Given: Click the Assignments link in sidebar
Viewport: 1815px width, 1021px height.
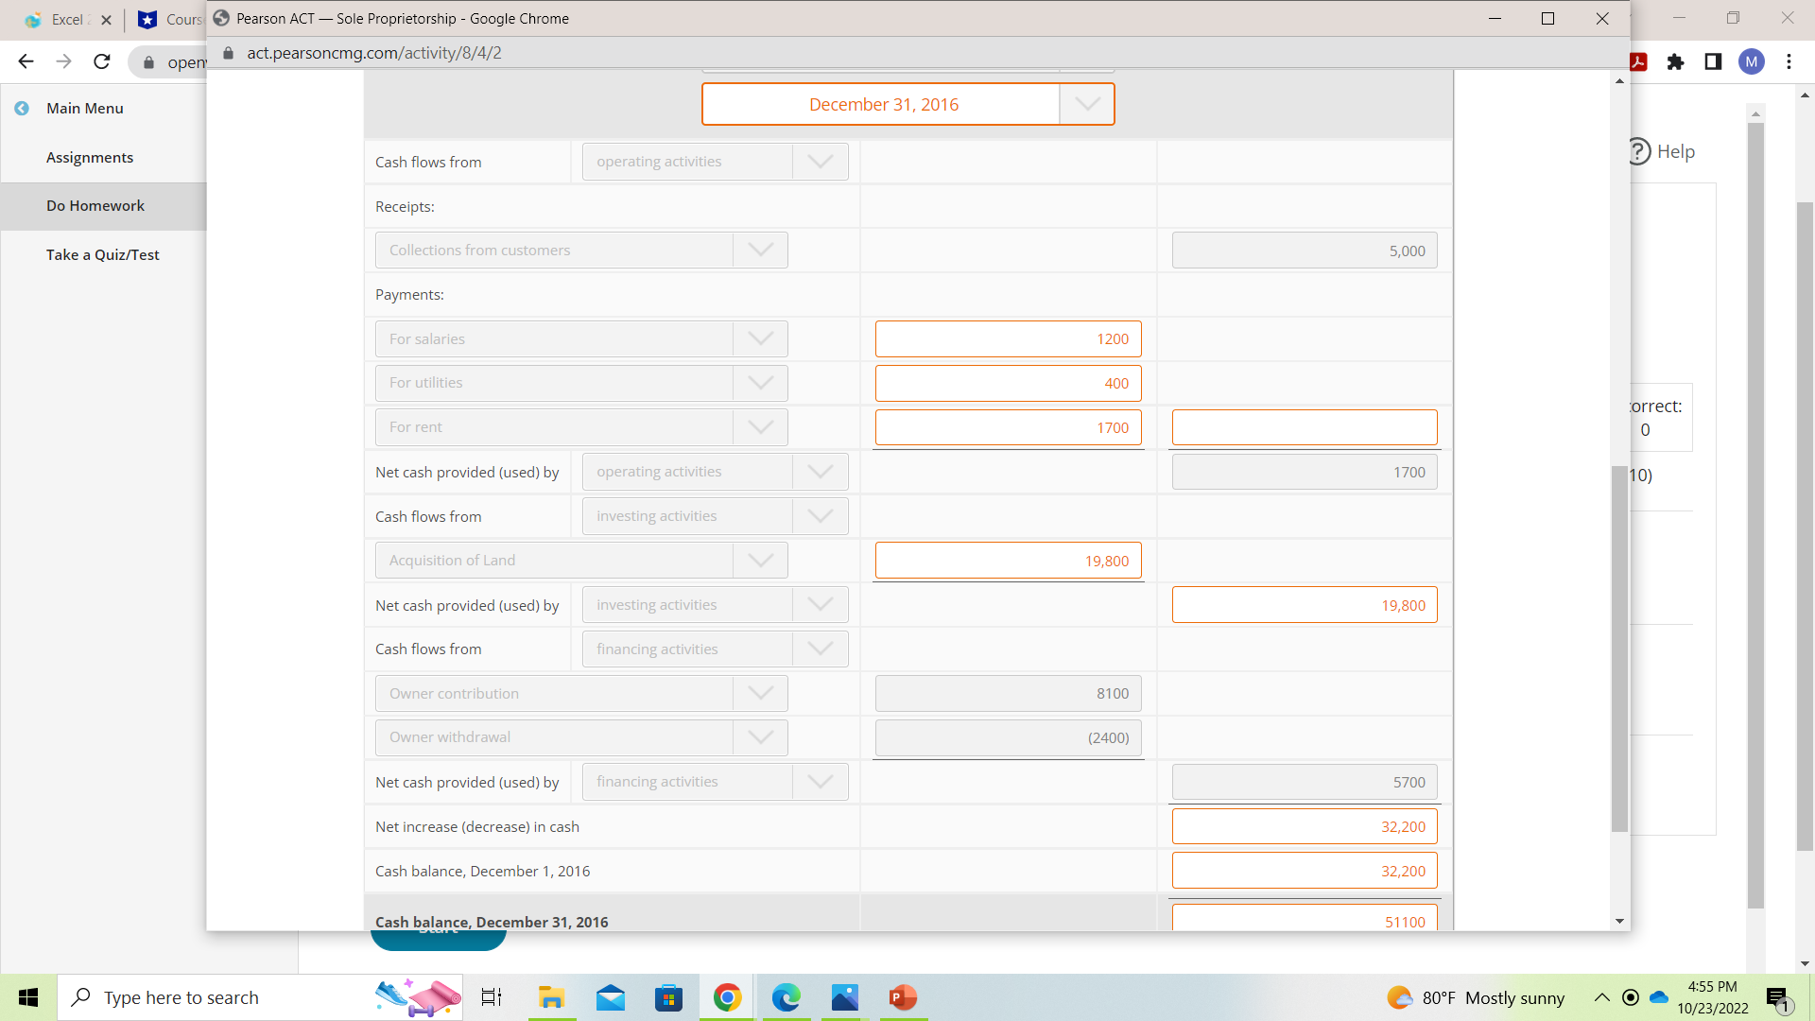Looking at the screenshot, I should [90, 157].
